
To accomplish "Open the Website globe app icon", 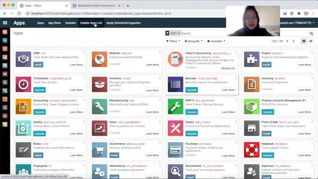I will click(99, 59).
